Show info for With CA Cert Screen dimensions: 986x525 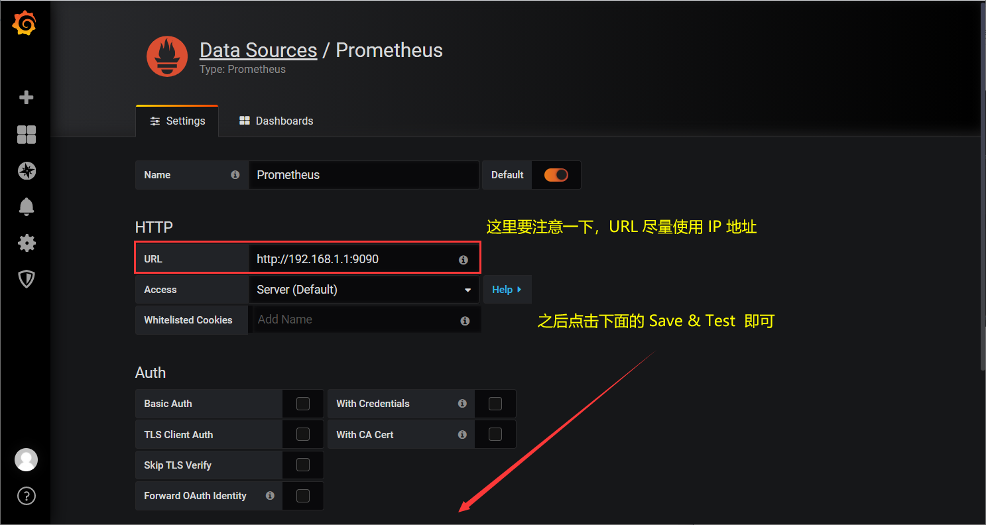coord(462,435)
